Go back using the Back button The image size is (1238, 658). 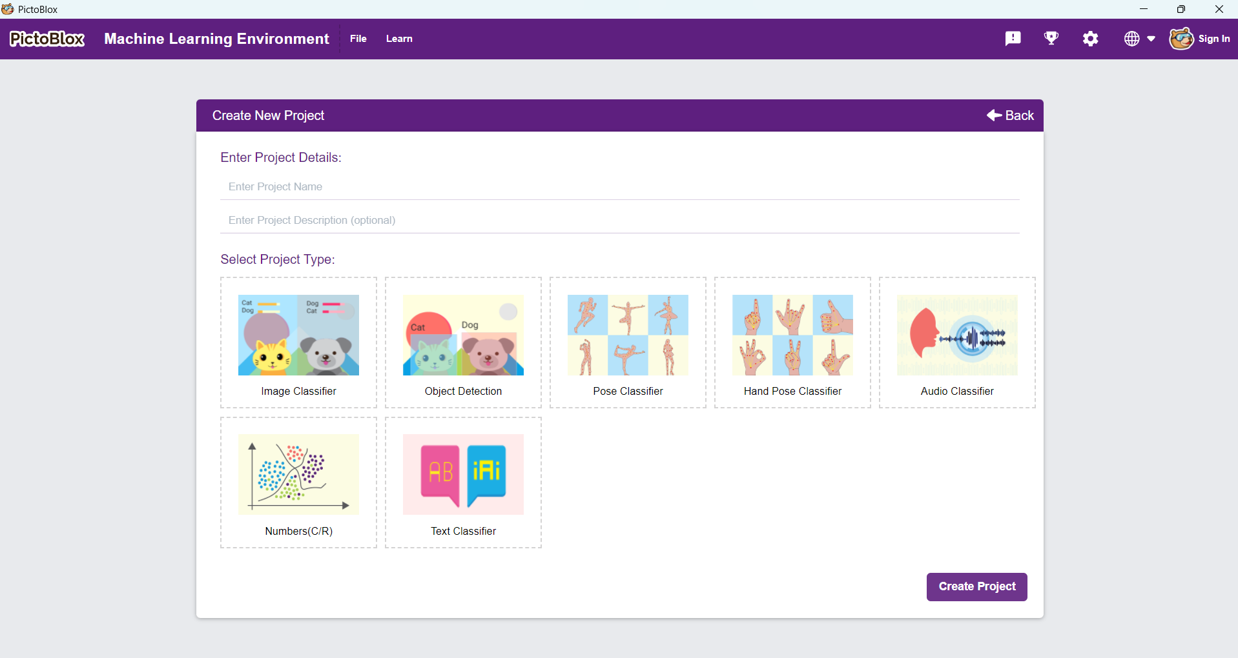(x=1010, y=115)
